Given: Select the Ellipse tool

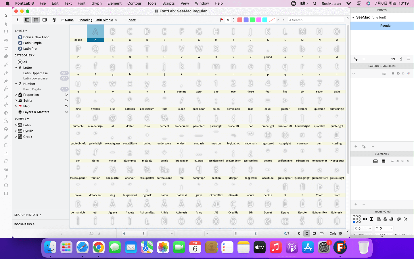Looking at the screenshot, I should (x=6, y=185).
